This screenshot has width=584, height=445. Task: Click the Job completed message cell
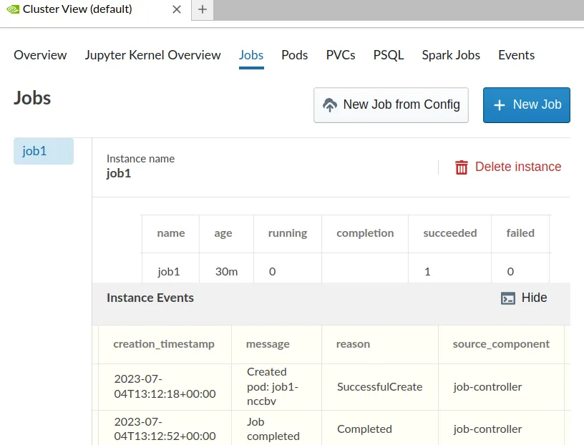(273, 429)
